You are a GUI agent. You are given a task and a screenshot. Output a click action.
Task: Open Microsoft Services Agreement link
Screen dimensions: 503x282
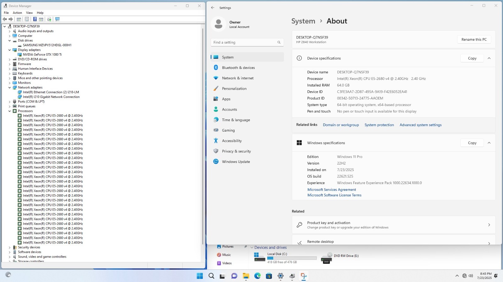[332, 190]
